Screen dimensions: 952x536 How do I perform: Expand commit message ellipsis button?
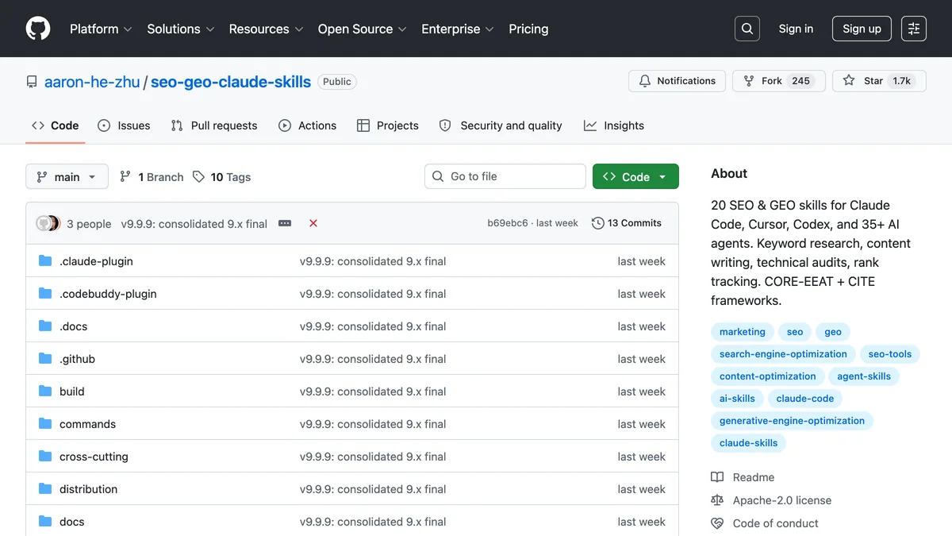click(285, 223)
